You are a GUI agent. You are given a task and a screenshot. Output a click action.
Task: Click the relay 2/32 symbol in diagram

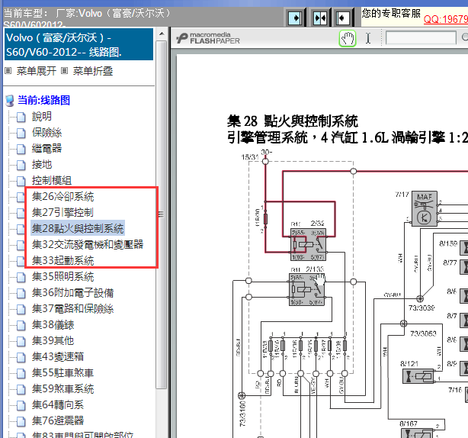point(308,244)
